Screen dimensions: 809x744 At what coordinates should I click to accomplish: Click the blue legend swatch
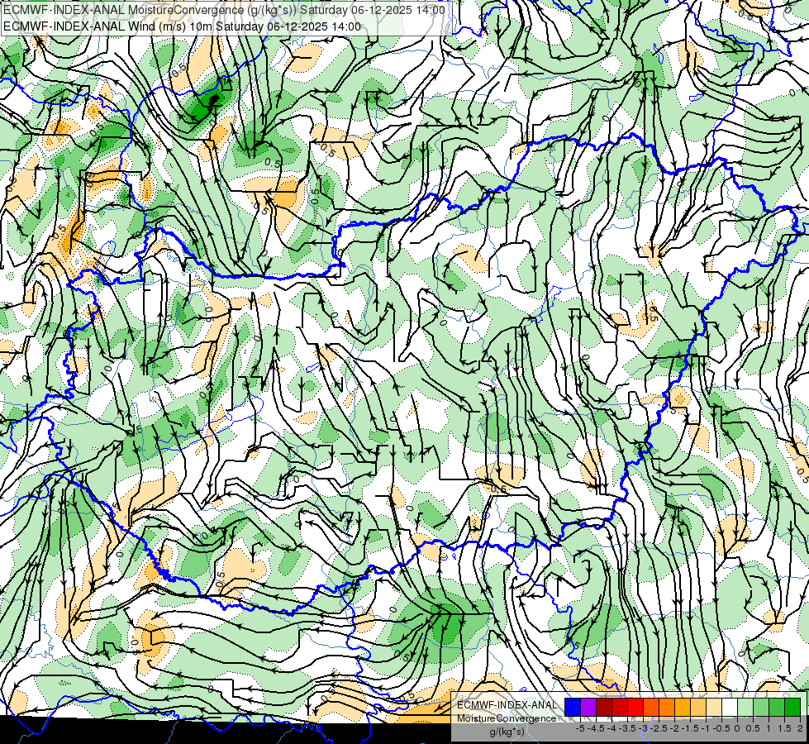573,707
